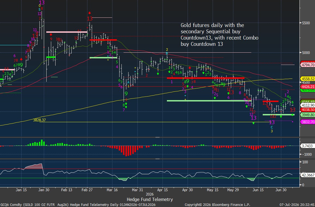Select the May 15 date label
The width and height of the screenshot is (315, 207).
point(213,190)
